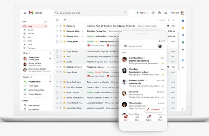Screen dimensions: 209x136
Task: Collapse the Rooms section
Action: pyautogui.click(x=22, y=77)
